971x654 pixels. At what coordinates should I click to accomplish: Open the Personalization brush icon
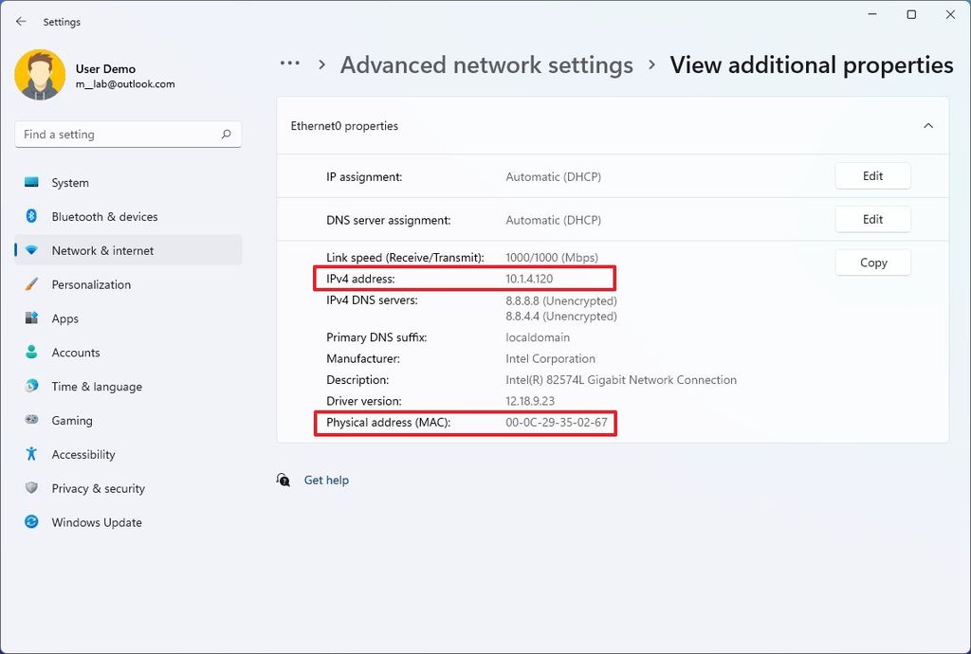tap(31, 284)
